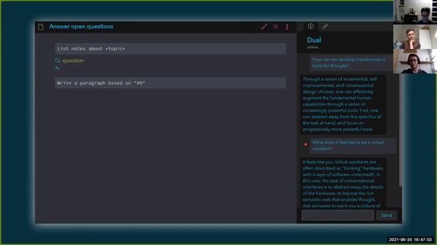
Task: Click the pencil edit icon
Action: click(x=264, y=27)
